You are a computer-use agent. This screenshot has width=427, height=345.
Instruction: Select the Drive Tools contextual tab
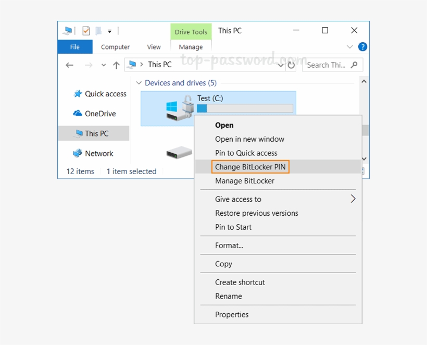point(191,32)
